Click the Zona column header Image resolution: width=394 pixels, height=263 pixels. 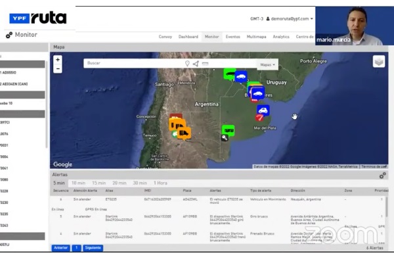click(348, 191)
